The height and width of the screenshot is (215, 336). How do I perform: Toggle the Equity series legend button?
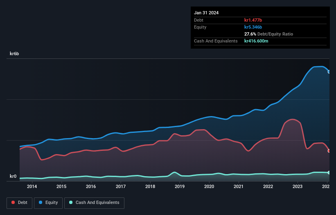[48, 203]
